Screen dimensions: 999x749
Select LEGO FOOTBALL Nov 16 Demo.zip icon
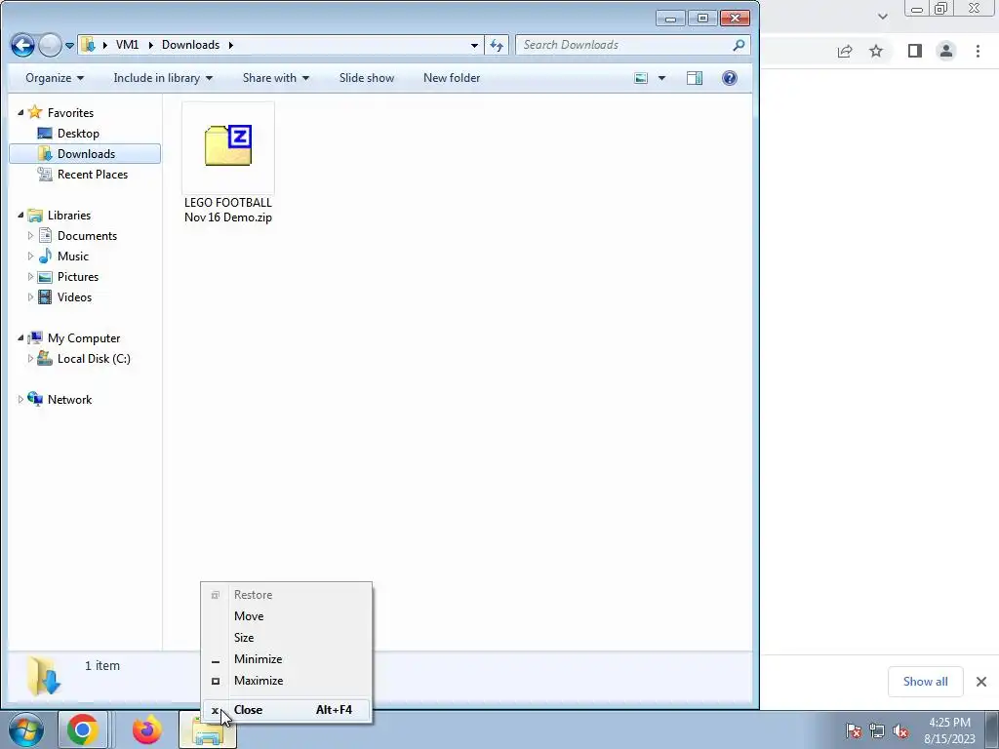click(228, 146)
